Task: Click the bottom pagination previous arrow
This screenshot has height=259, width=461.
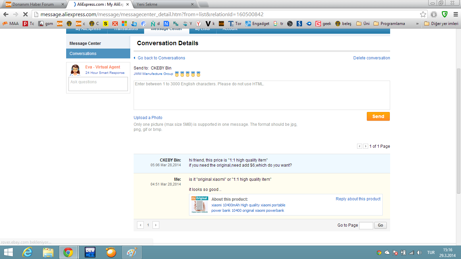Action: click(x=140, y=225)
